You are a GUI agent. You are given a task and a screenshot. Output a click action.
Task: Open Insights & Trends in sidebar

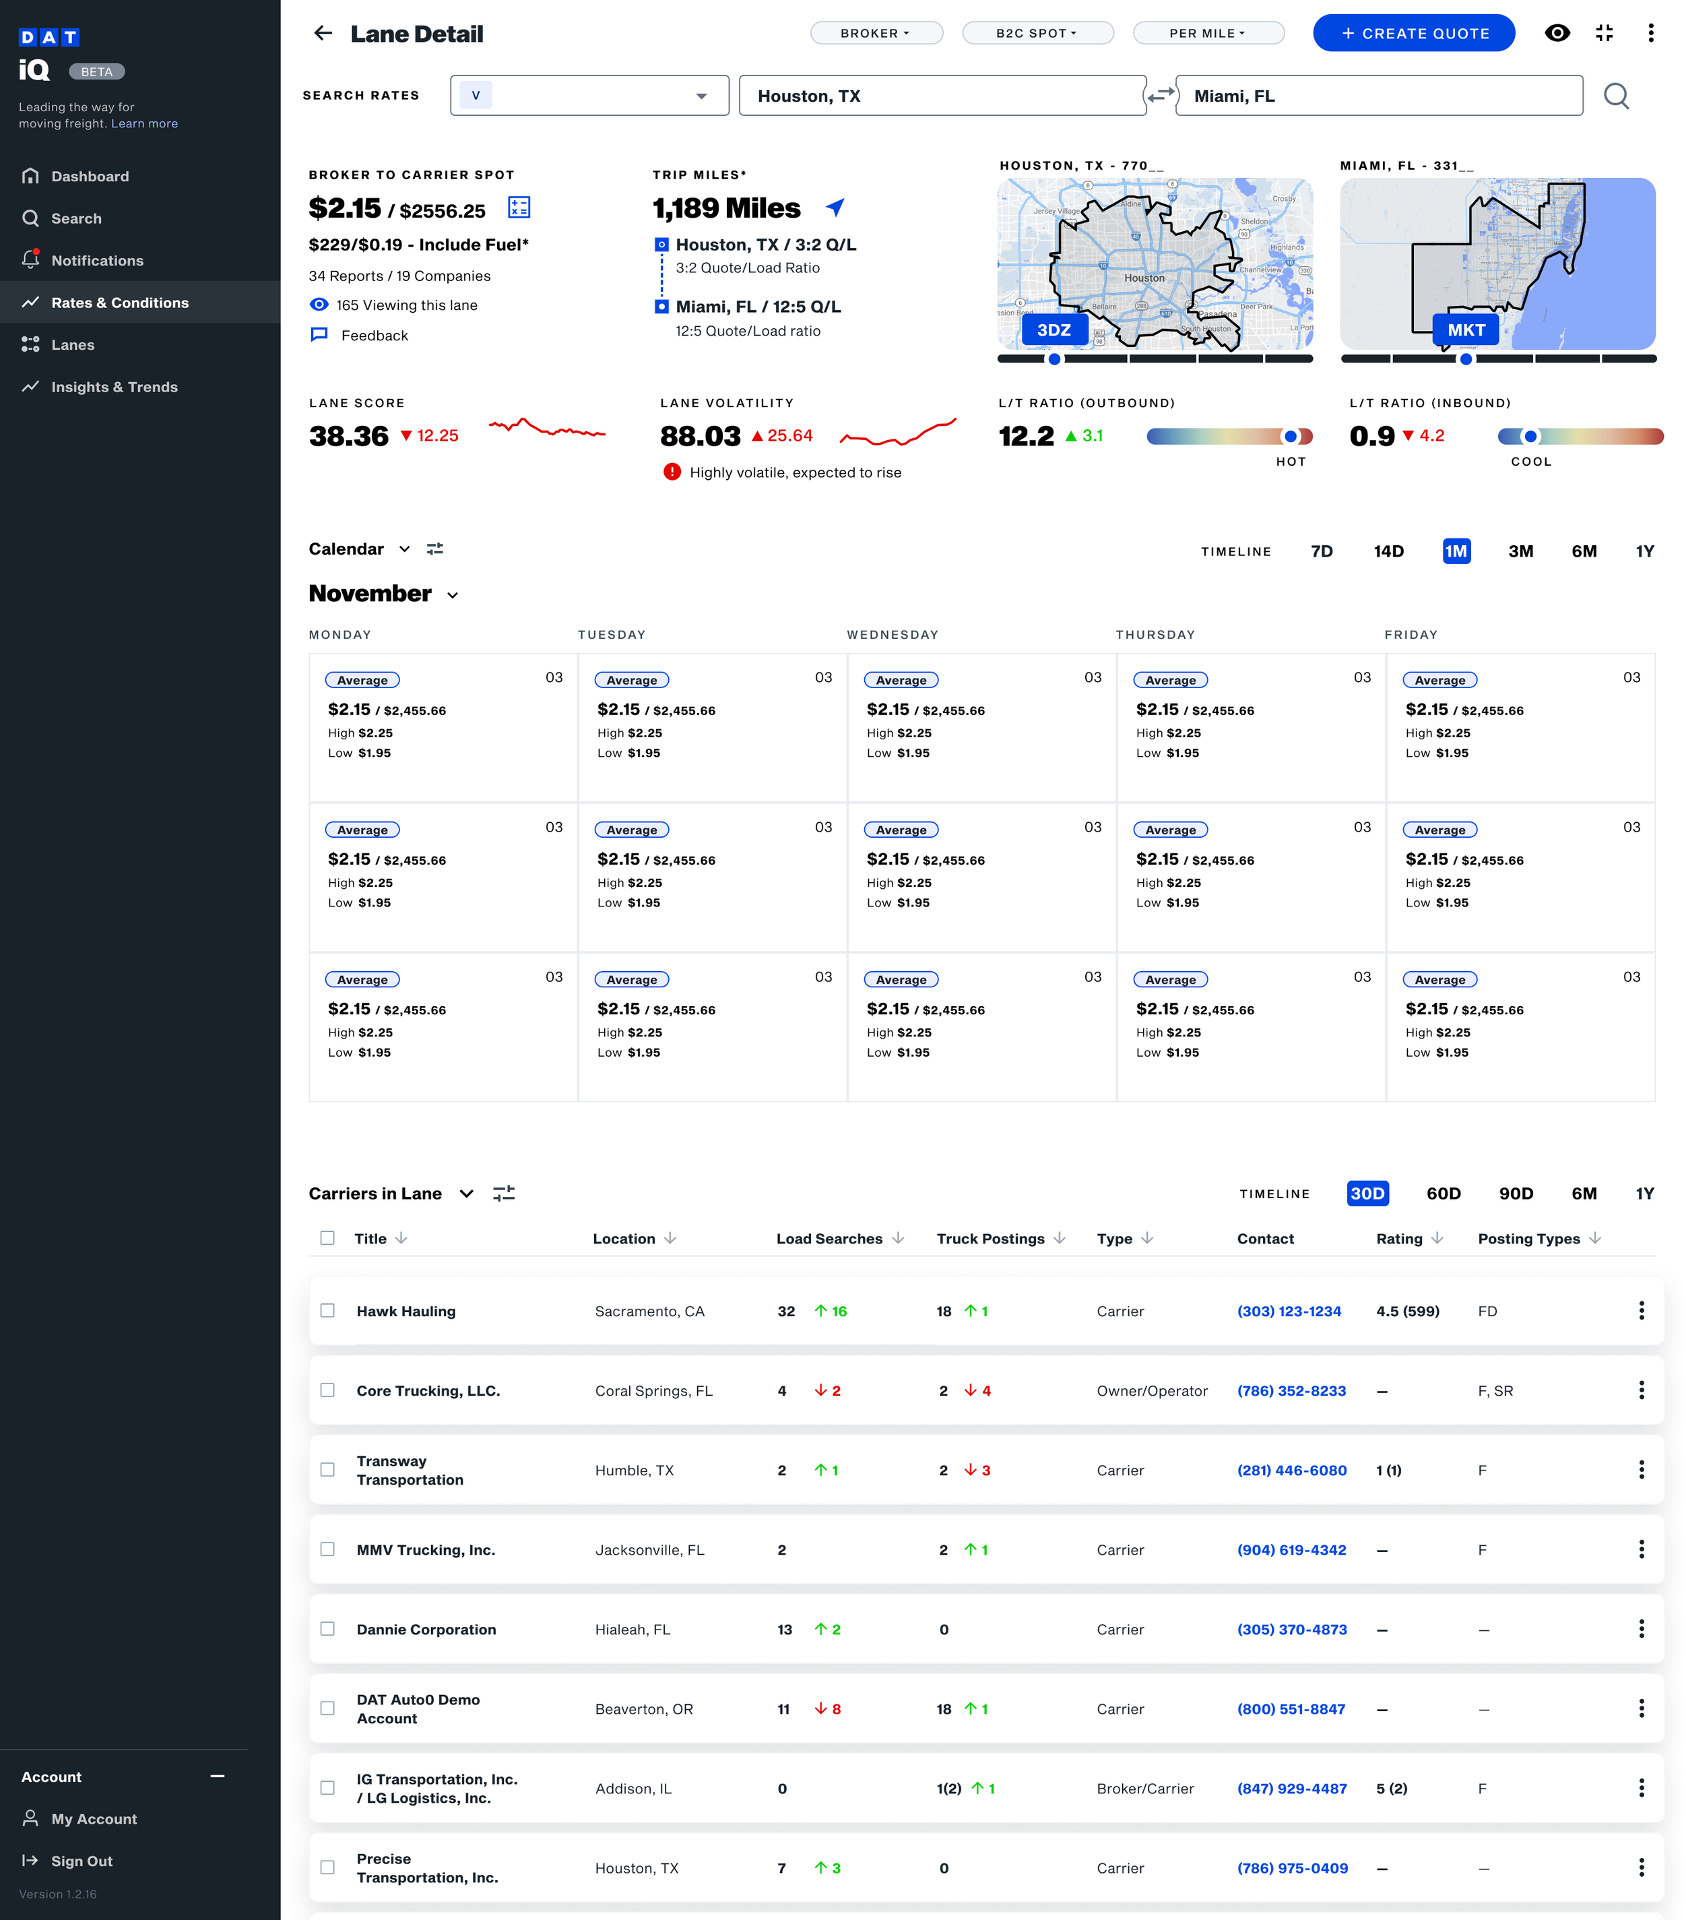115,387
